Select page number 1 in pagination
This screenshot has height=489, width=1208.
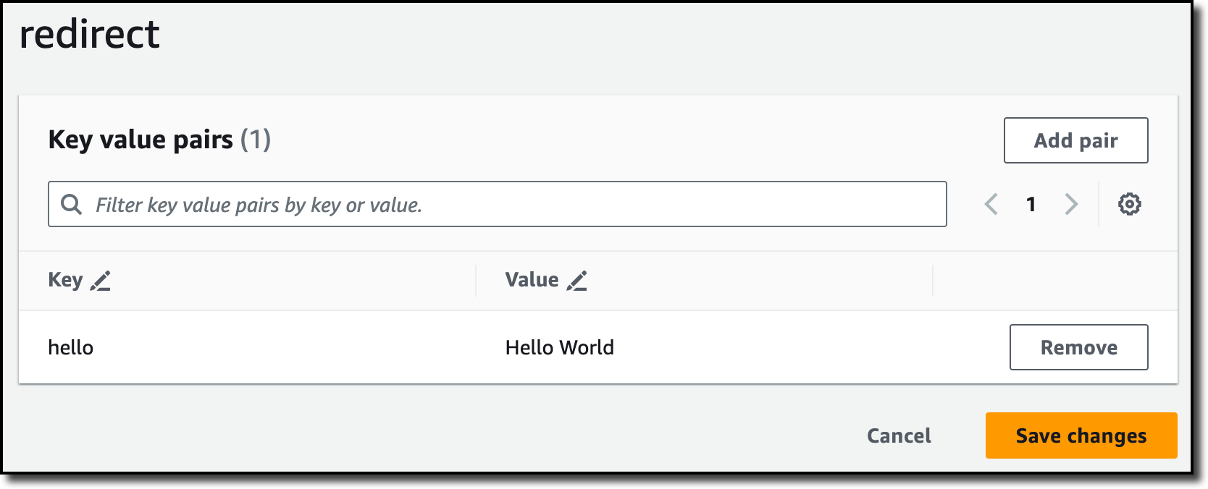(1031, 204)
